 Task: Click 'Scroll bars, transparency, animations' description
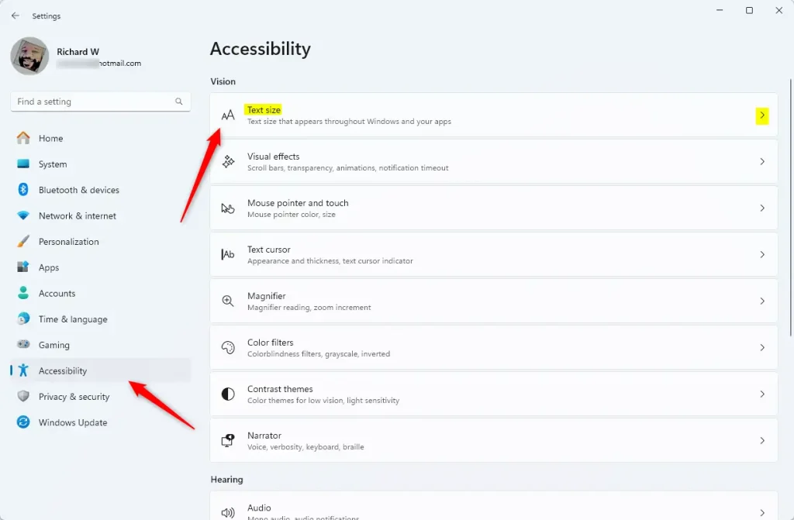coord(348,168)
